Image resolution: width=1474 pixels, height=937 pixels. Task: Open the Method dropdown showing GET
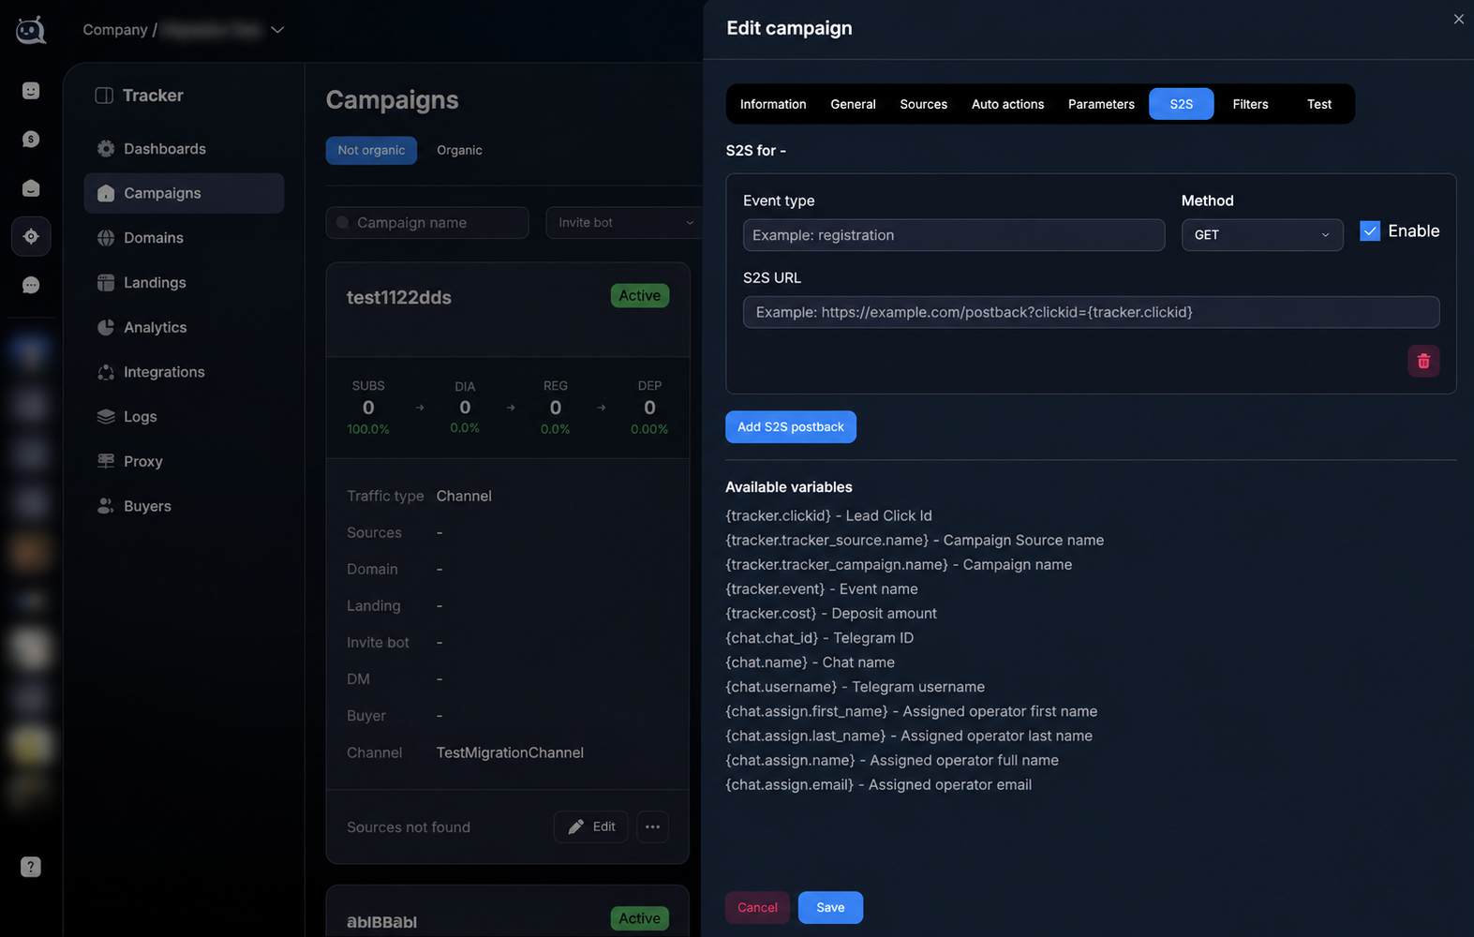1262,235
